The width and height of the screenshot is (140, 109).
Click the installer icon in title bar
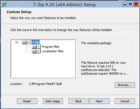4,4
